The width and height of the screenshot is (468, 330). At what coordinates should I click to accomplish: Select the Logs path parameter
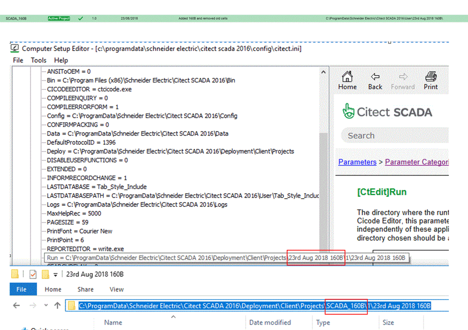pos(137,204)
